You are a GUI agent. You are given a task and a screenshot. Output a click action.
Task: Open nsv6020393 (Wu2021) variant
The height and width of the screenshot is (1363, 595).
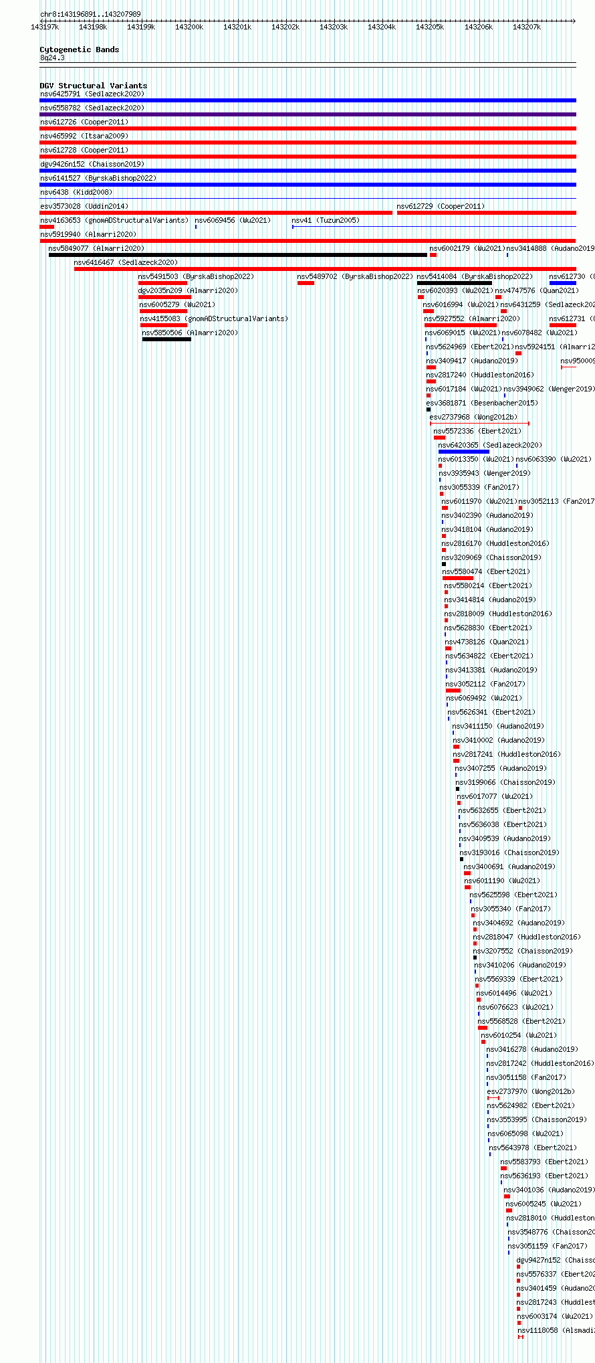tap(455, 290)
